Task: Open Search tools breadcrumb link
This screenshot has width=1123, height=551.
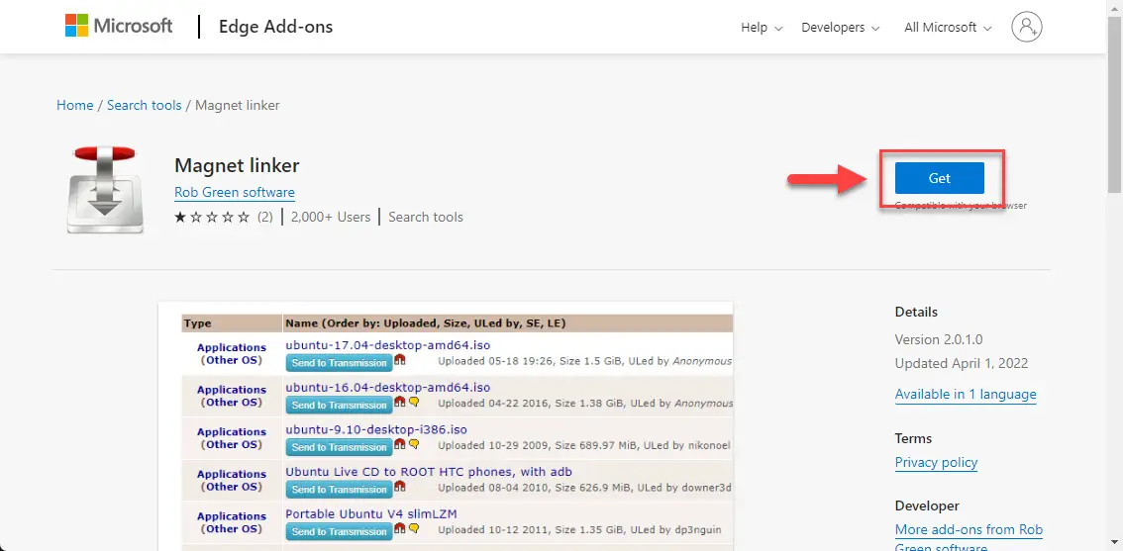Action: coord(144,105)
